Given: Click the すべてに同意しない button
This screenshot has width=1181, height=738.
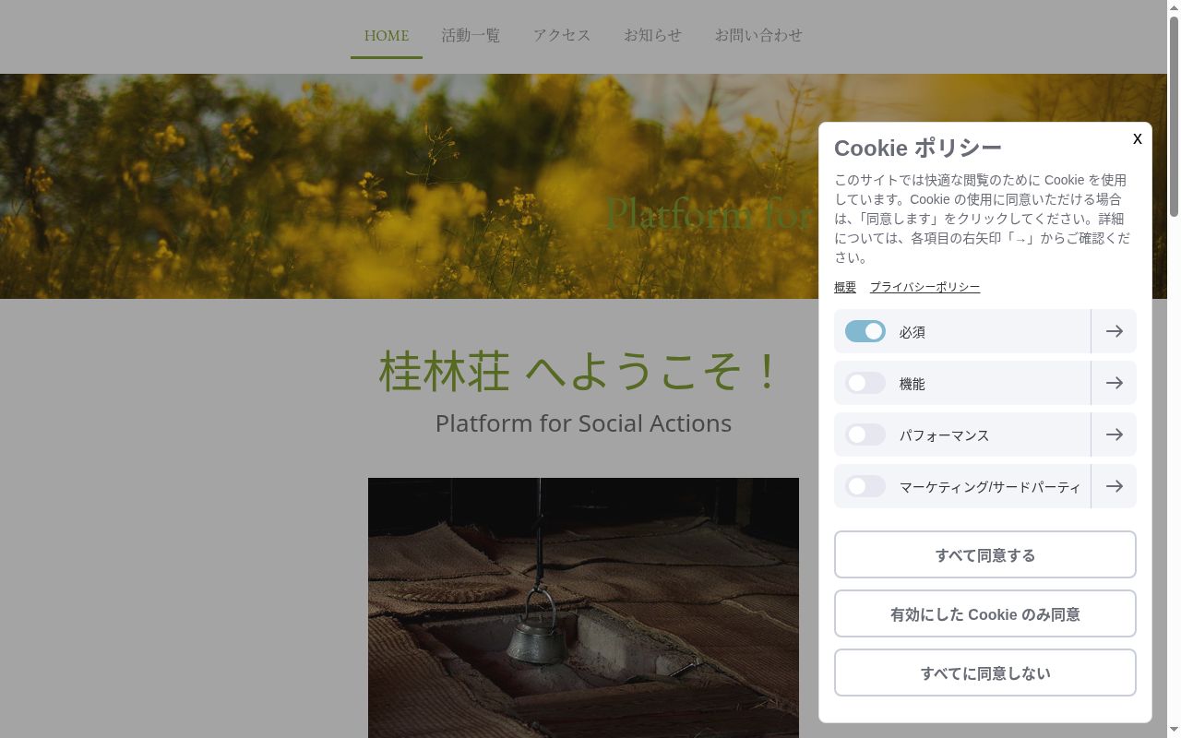Looking at the screenshot, I should [985, 673].
